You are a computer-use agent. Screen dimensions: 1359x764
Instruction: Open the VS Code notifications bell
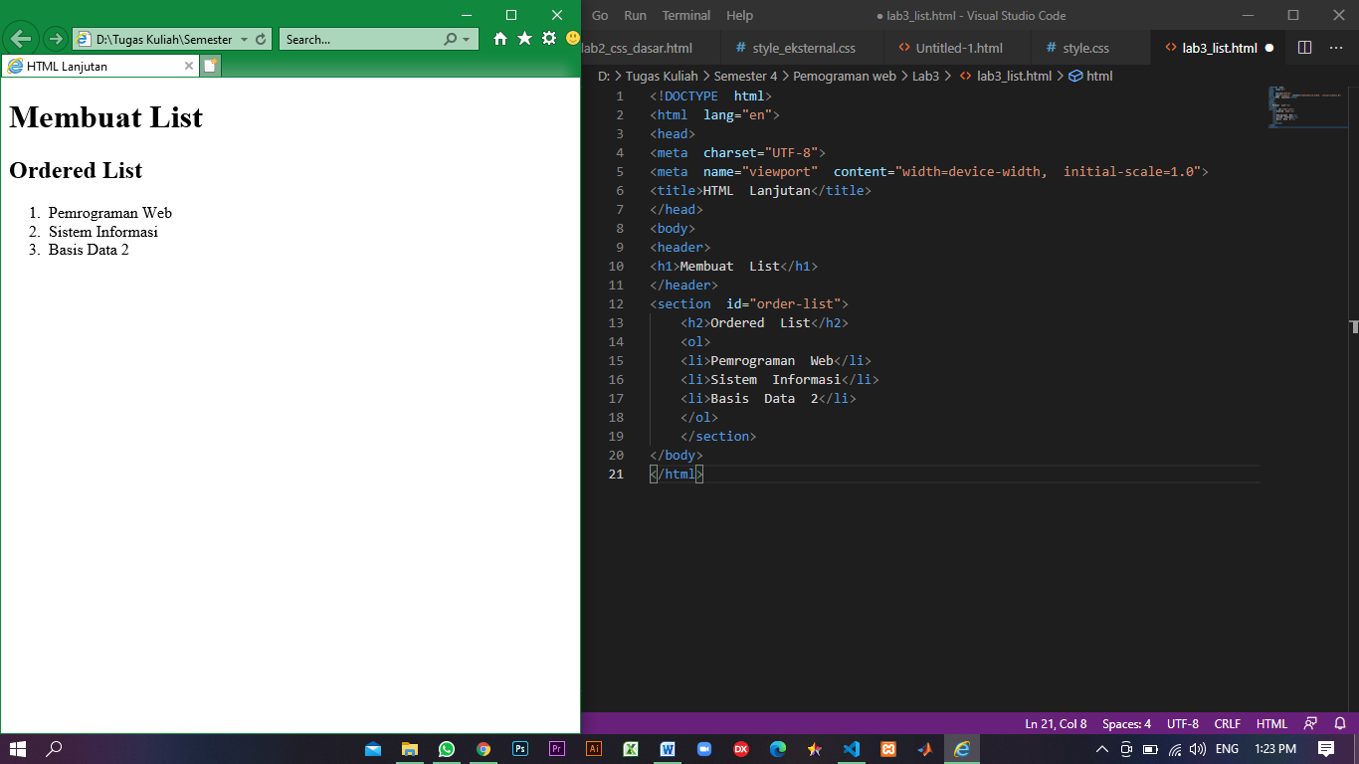[1340, 723]
